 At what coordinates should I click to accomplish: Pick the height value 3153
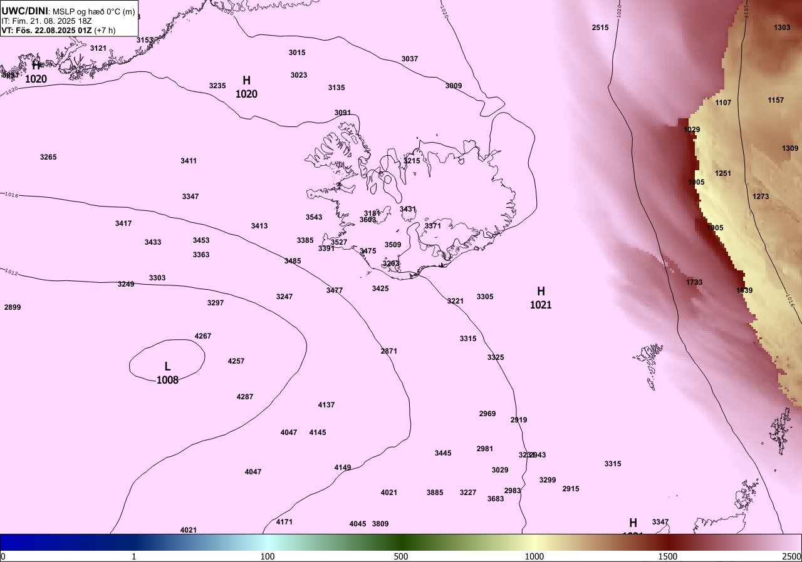(x=145, y=40)
